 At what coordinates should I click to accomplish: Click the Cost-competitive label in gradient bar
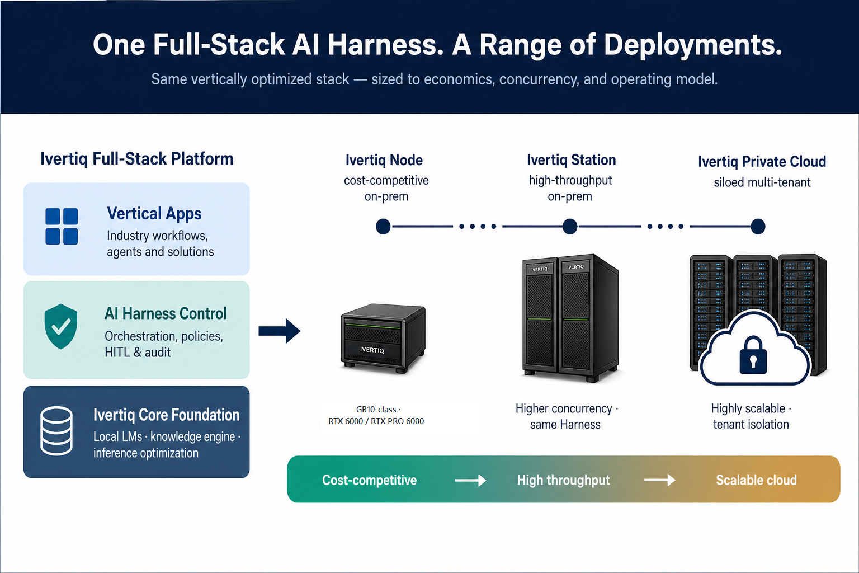click(x=370, y=480)
